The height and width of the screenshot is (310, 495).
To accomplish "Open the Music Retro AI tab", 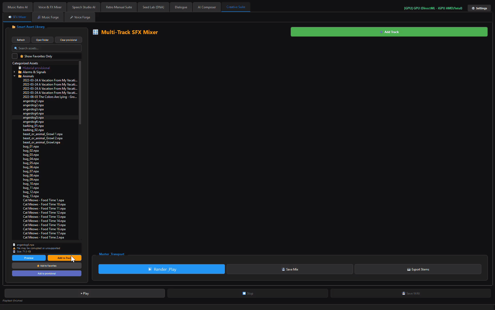I will (18, 7).
